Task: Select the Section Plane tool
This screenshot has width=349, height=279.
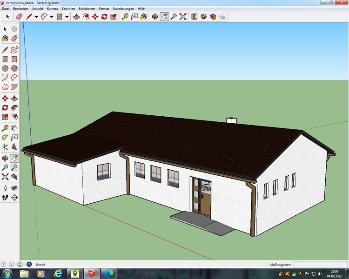Action: (x=14, y=198)
